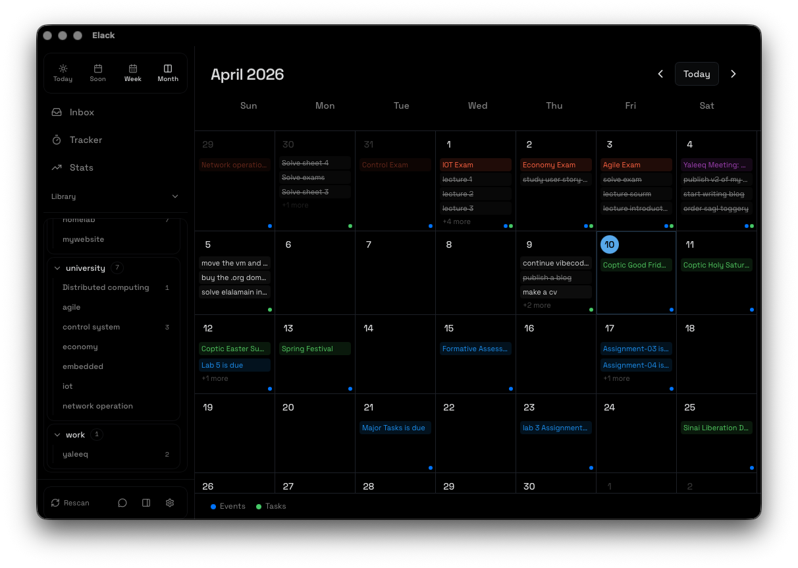This screenshot has width=798, height=568.
Task: Click the blue Events legend dot
Action: point(213,507)
